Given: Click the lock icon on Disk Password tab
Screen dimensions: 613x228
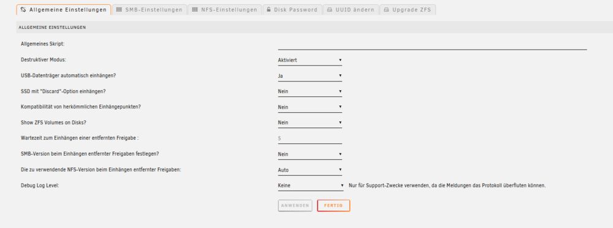Looking at the screenshot, I should click(269, 10).
